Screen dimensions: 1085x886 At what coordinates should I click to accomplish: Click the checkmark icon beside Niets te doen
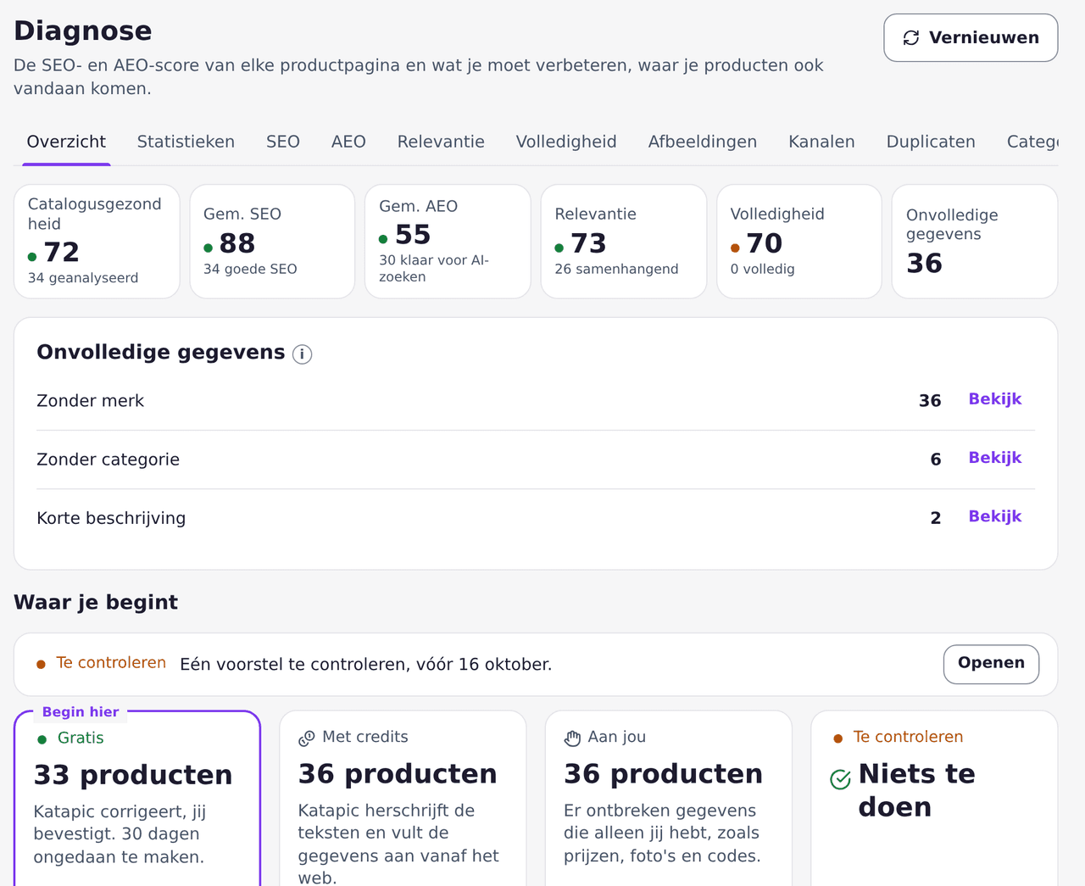coord(840,779)
